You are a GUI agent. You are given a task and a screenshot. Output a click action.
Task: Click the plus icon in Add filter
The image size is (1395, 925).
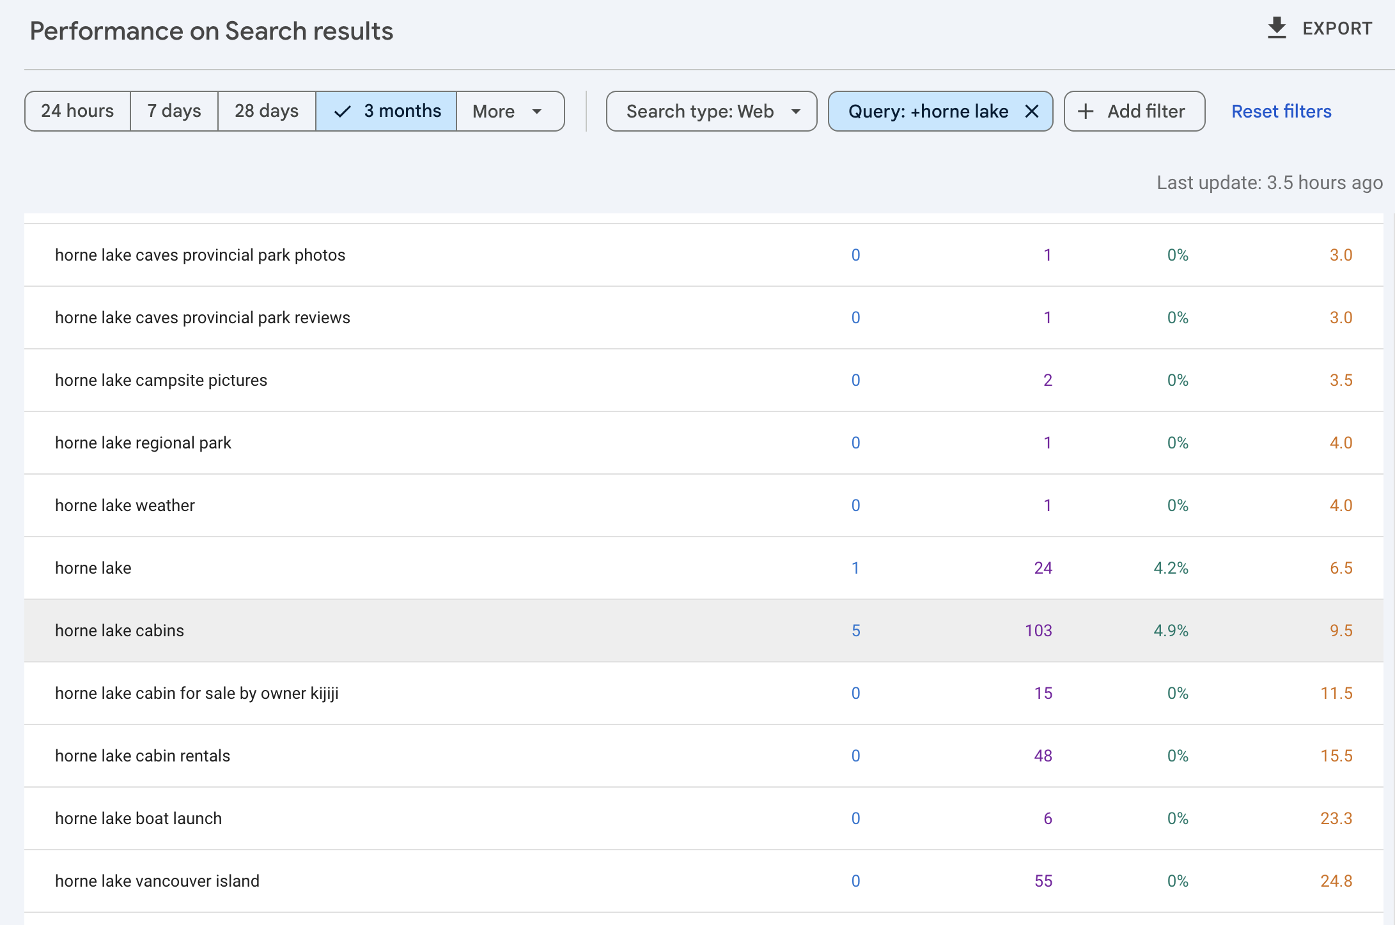pos(1086,111)
